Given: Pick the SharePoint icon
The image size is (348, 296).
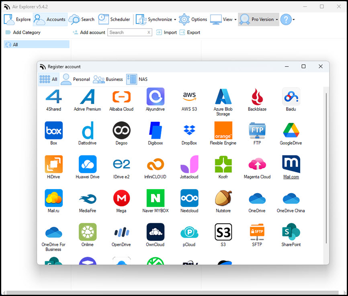Looking at the screenshot, I should coord(291,232).
